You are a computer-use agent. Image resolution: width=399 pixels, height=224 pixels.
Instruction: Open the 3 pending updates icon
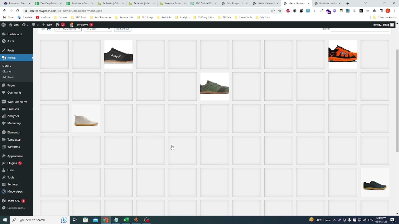click(25, 25)
